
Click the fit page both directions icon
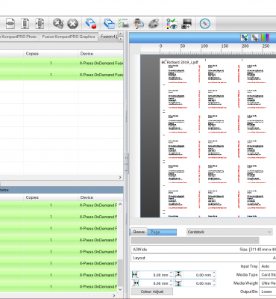click(x=40, y=24)
